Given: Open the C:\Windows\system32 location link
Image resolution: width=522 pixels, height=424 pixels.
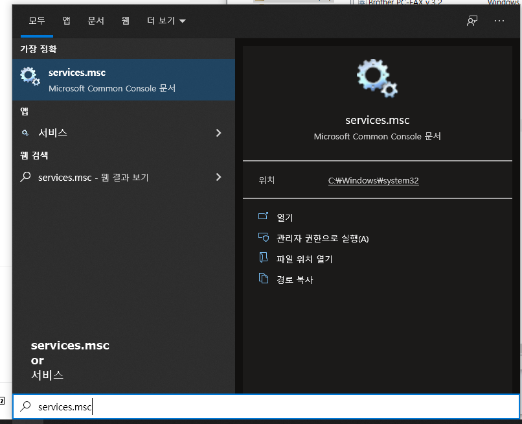Looking at the screenshot, I should click(373, 181).
